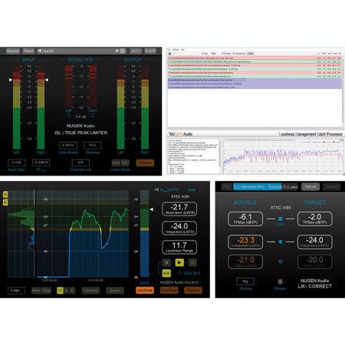Screen dimensions: 345x345
Task: Toggle Integrated link dot in LM-Correct
Action: 281,242
